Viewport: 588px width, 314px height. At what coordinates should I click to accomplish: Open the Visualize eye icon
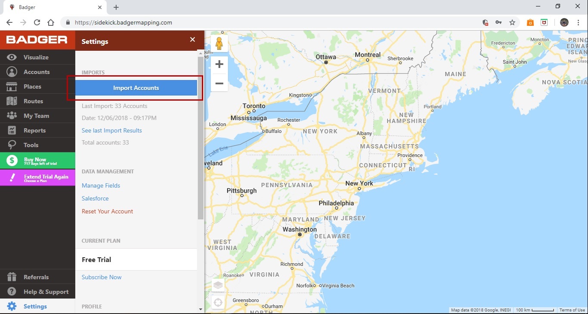(12, 57)
